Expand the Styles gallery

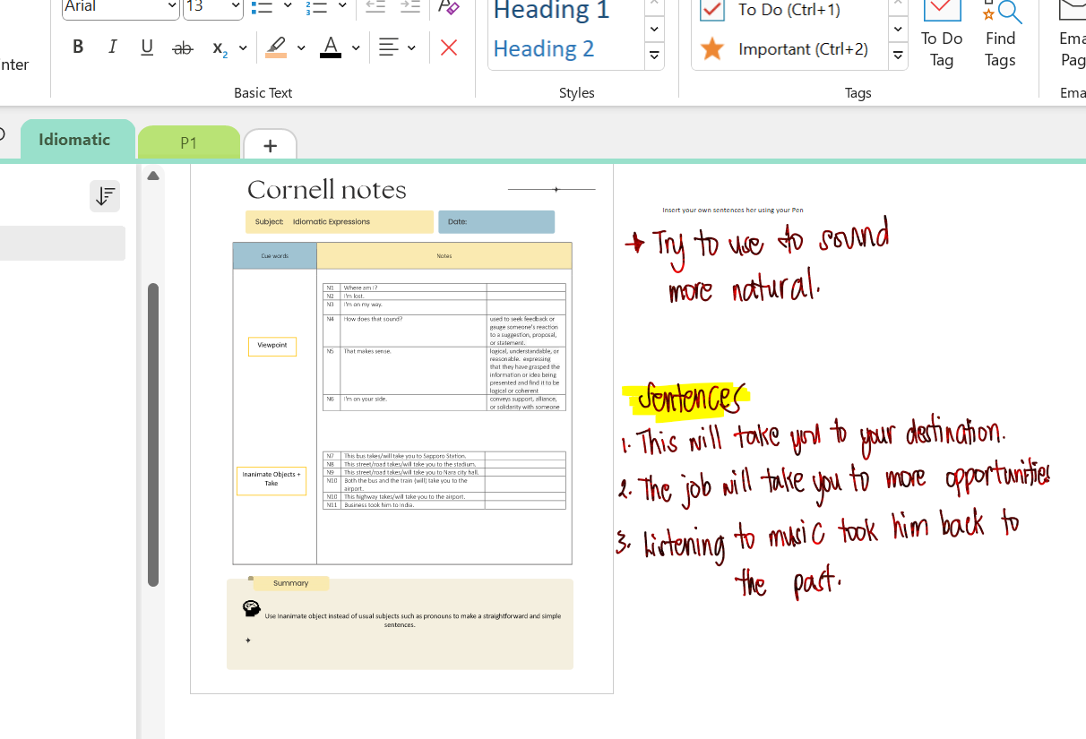pos(654,56)
